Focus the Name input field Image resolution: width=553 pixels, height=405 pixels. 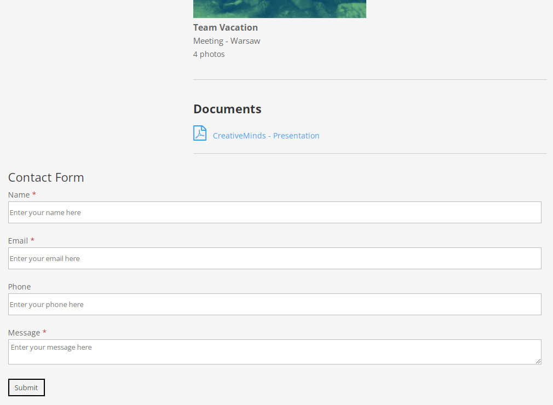pos(274,212)
